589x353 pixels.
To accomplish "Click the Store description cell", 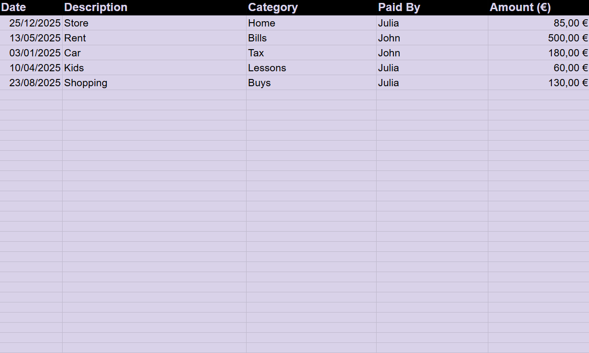I will [77, 23].
